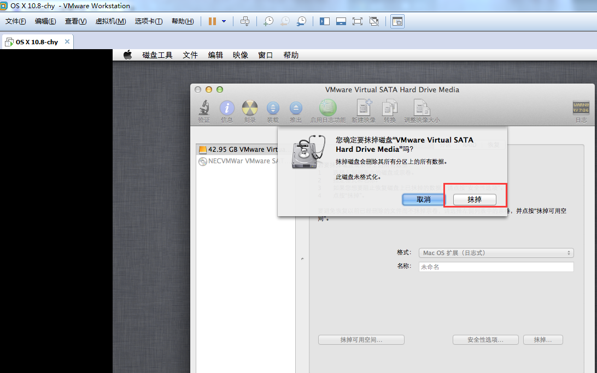
Task: Take a snapshot of this virtual machine
Action: point(268,21)
